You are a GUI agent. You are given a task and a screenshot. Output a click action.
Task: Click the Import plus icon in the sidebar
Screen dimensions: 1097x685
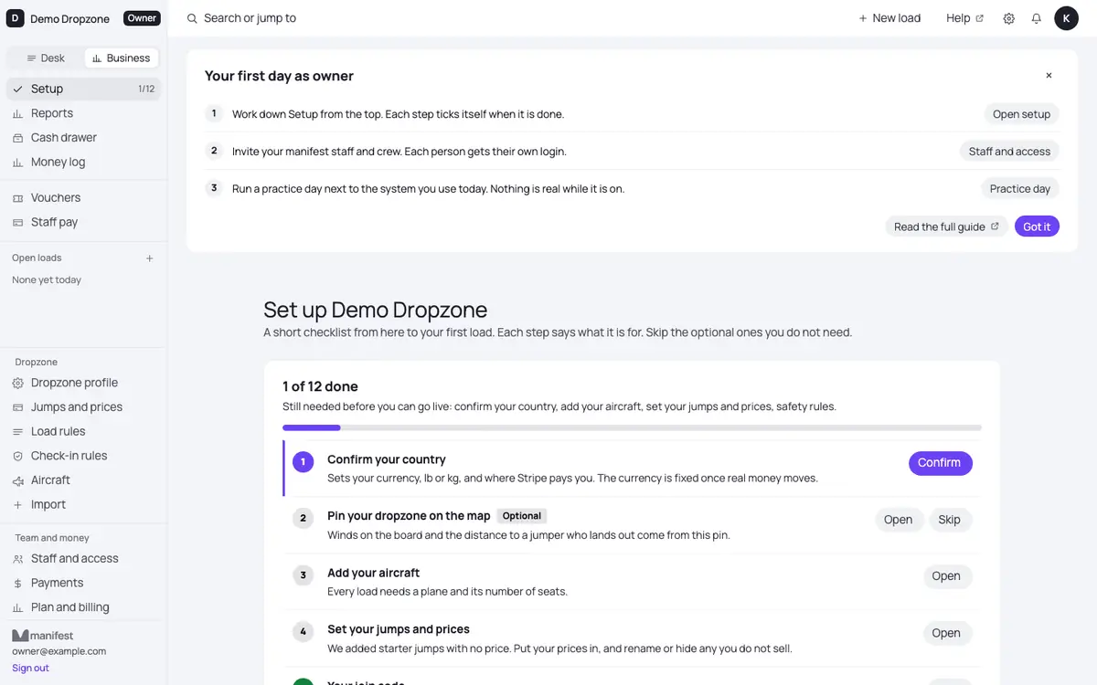point(18,505)
